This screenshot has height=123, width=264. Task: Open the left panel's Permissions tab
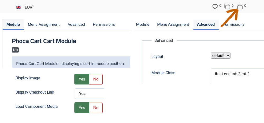click(x=104, y=24)
